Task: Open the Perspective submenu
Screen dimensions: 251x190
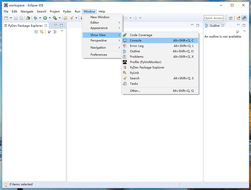Action: coord(102,41)
